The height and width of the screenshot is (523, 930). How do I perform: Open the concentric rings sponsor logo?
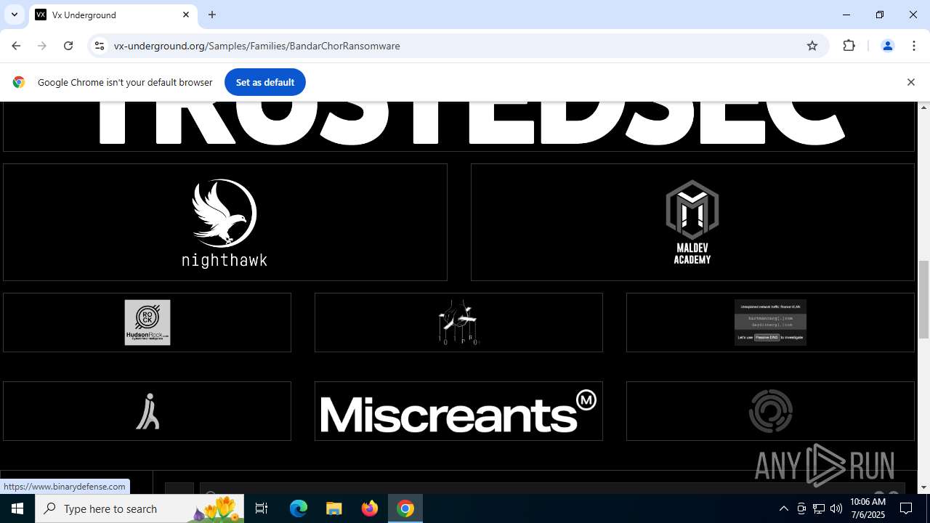tap(770, 411)
